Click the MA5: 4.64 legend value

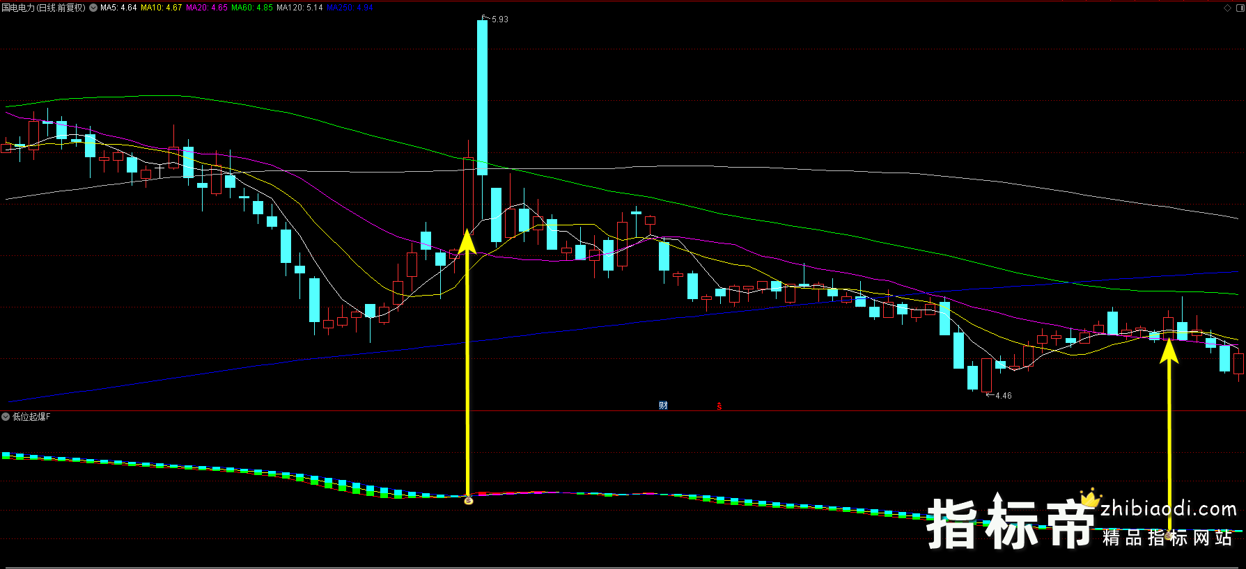tap(118, 8)
